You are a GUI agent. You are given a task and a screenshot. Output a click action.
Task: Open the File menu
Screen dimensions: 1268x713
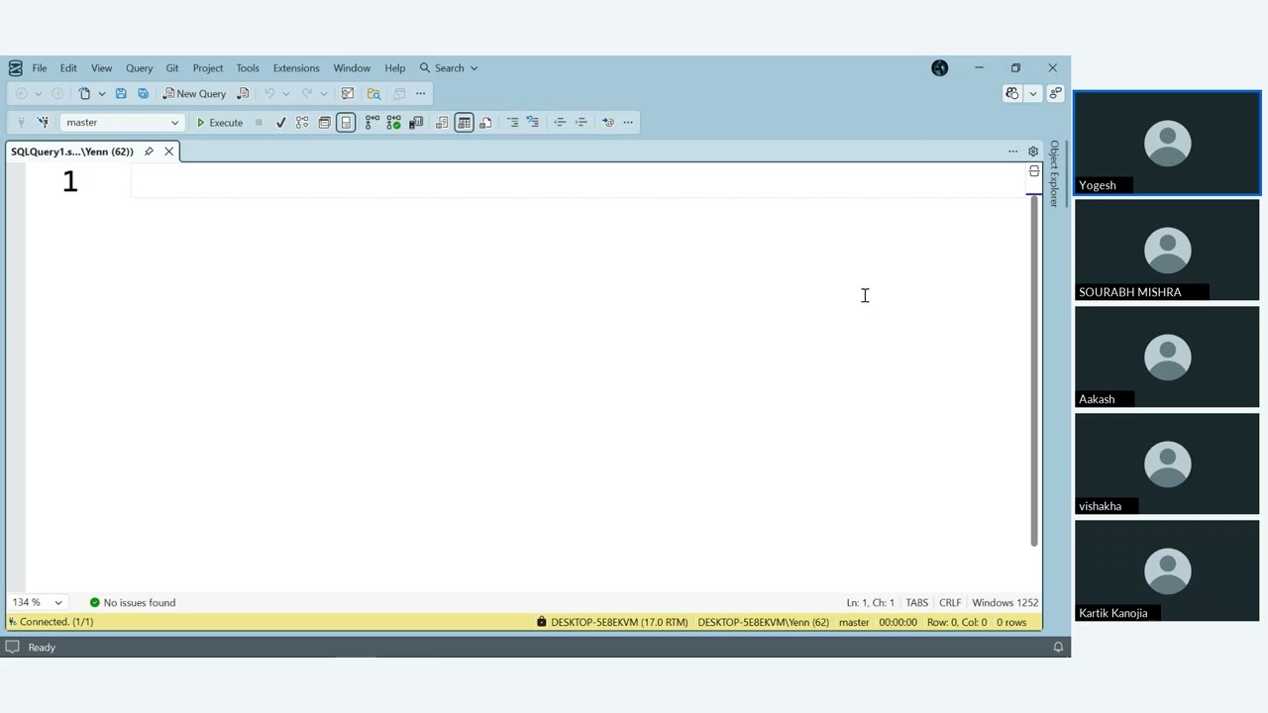40,68
